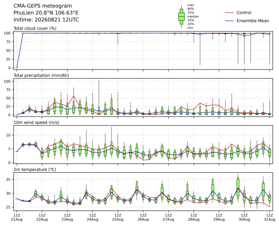The width and height of the screenshot is (279, 225).
Task: Click the temperature '35' y-axis tick label
Action: point(9,179)
